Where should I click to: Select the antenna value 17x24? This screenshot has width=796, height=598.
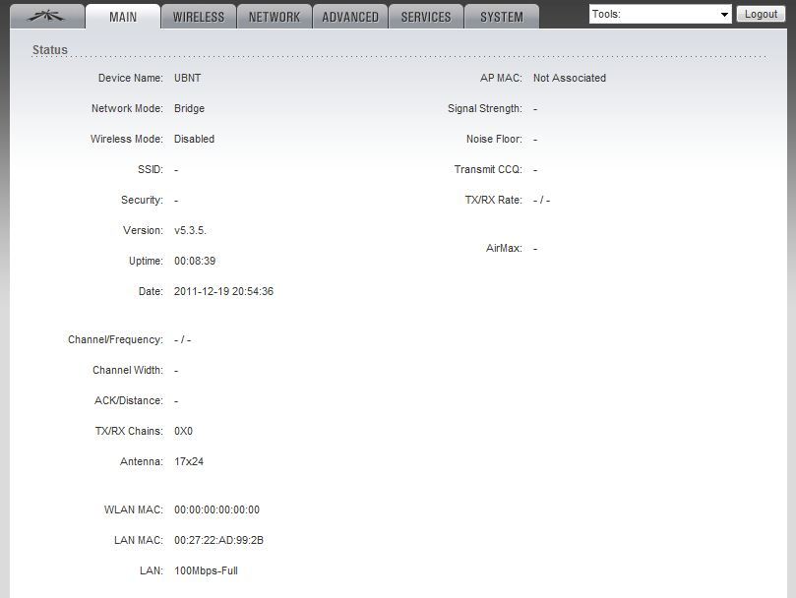point(189,461)
